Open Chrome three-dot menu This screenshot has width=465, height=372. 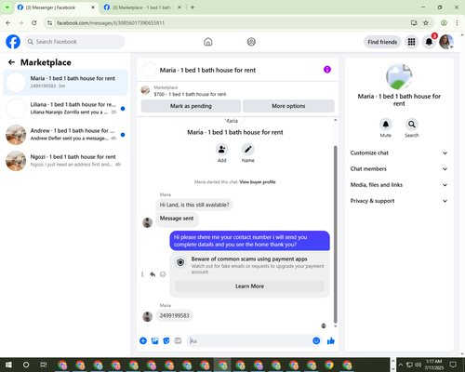pos(457,23)
